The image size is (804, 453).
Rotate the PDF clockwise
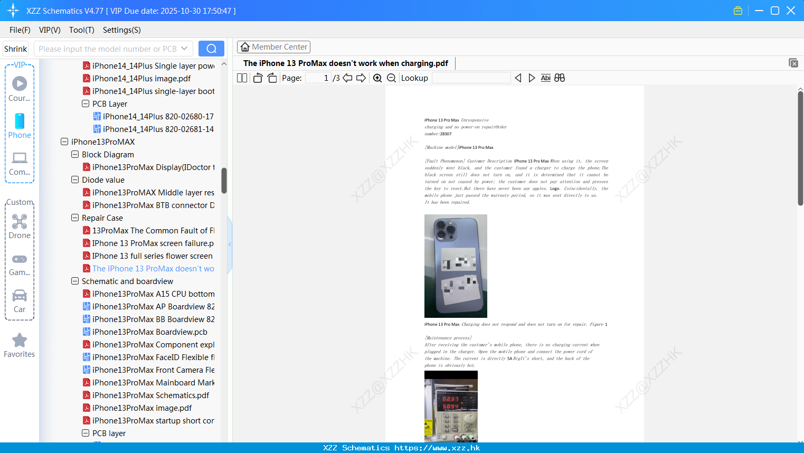272,78
